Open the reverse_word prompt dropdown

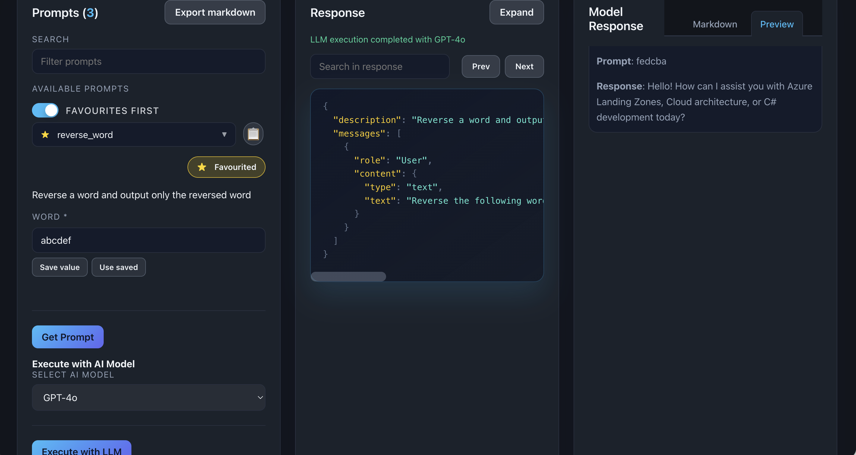(x=134, y=134)
